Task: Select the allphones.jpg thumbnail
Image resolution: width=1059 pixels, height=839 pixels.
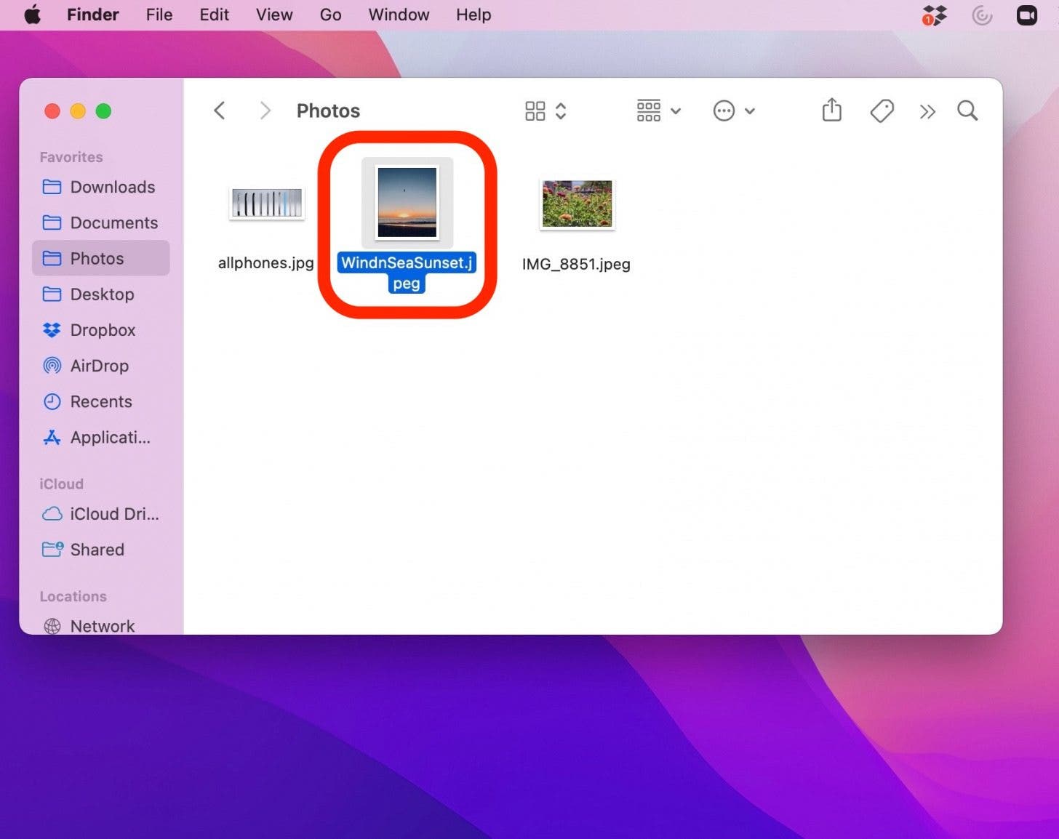Action: tap(266, 204)
